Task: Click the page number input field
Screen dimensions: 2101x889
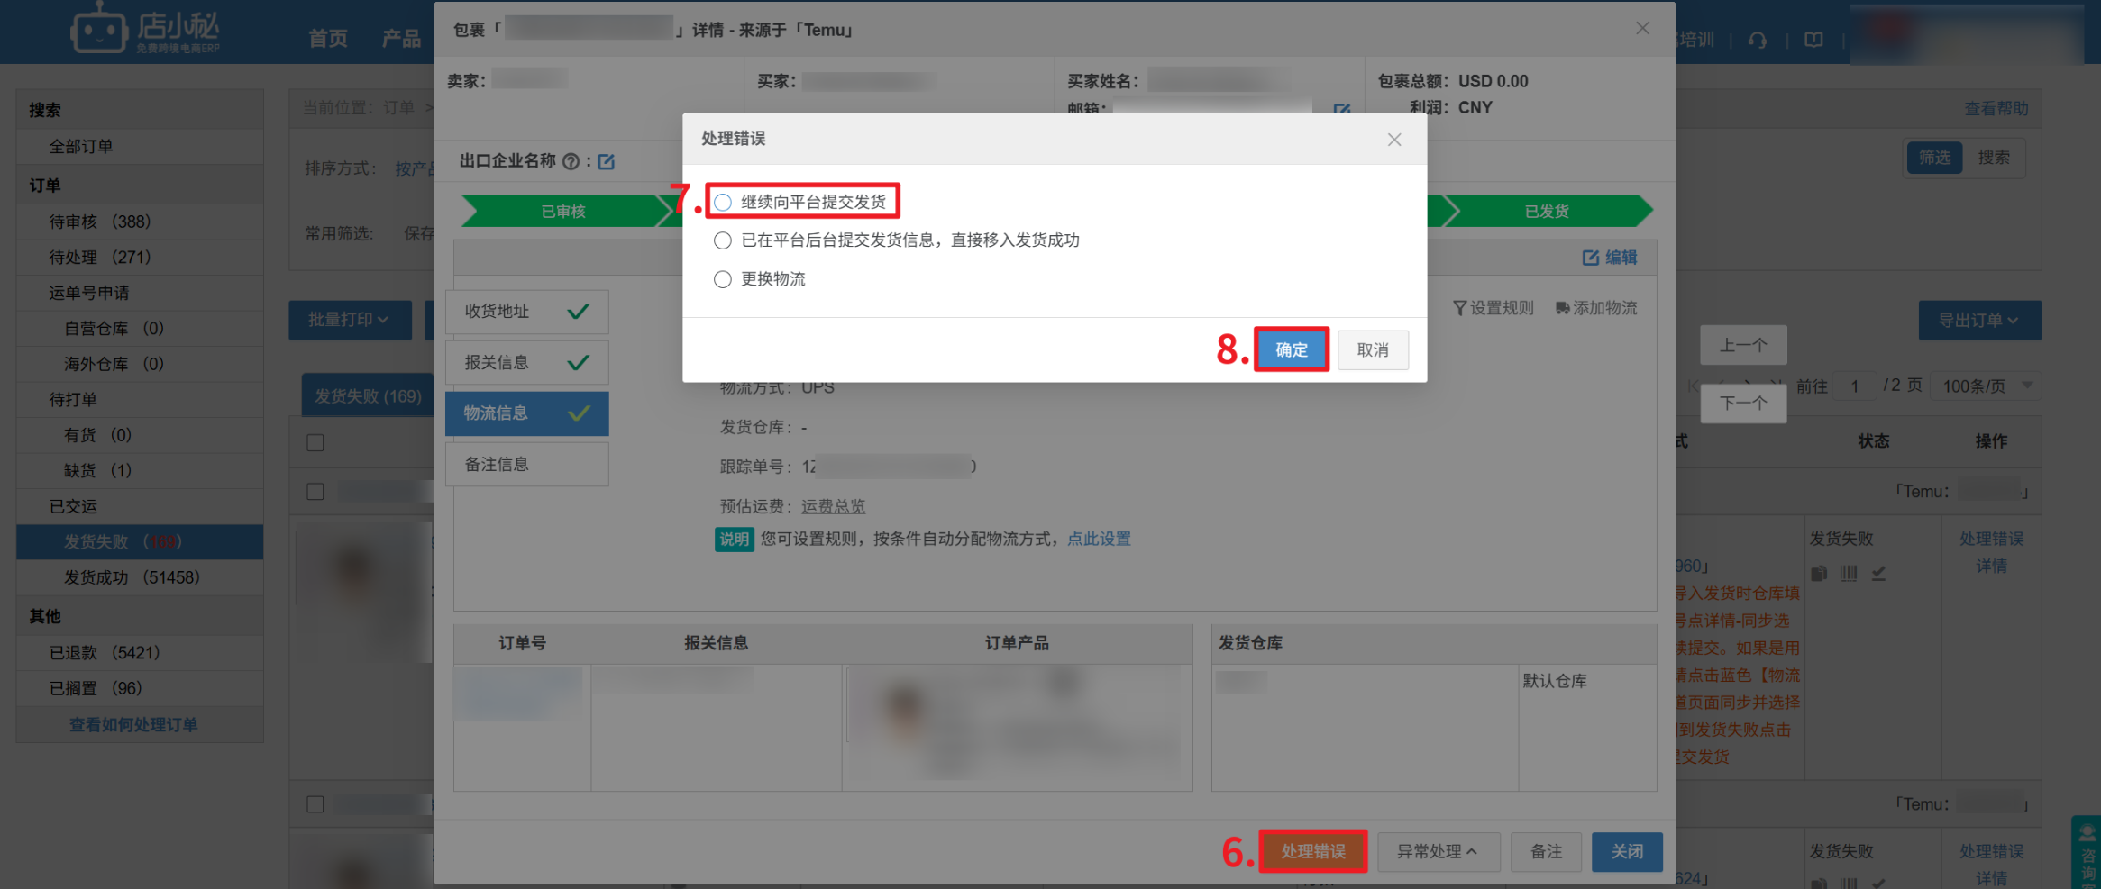Action: click(1854, 386)
